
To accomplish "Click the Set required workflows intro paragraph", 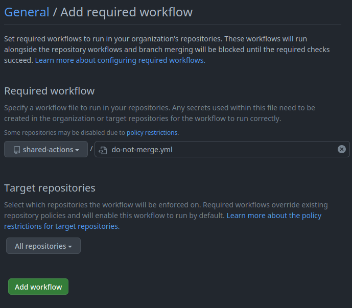I will 167,50.
